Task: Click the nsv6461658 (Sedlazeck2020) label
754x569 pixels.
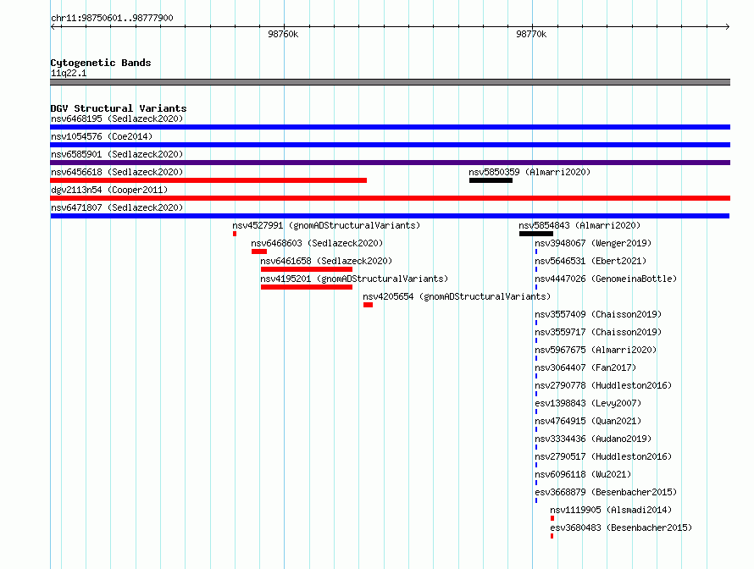Action: point(326,261)
